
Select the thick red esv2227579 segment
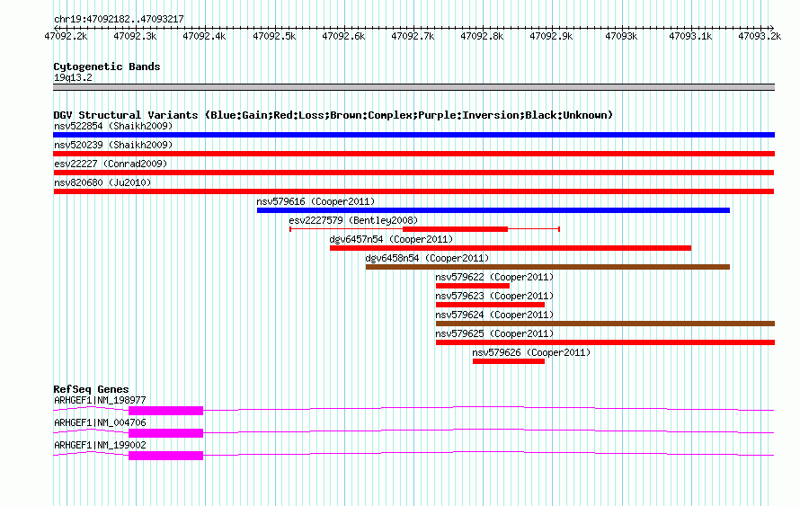pos(455,229)
